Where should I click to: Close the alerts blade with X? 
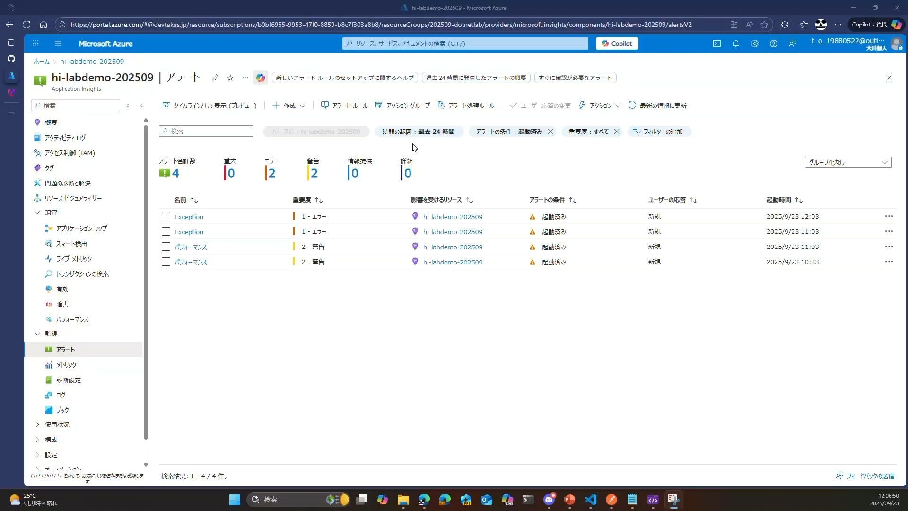coord(889,78)
